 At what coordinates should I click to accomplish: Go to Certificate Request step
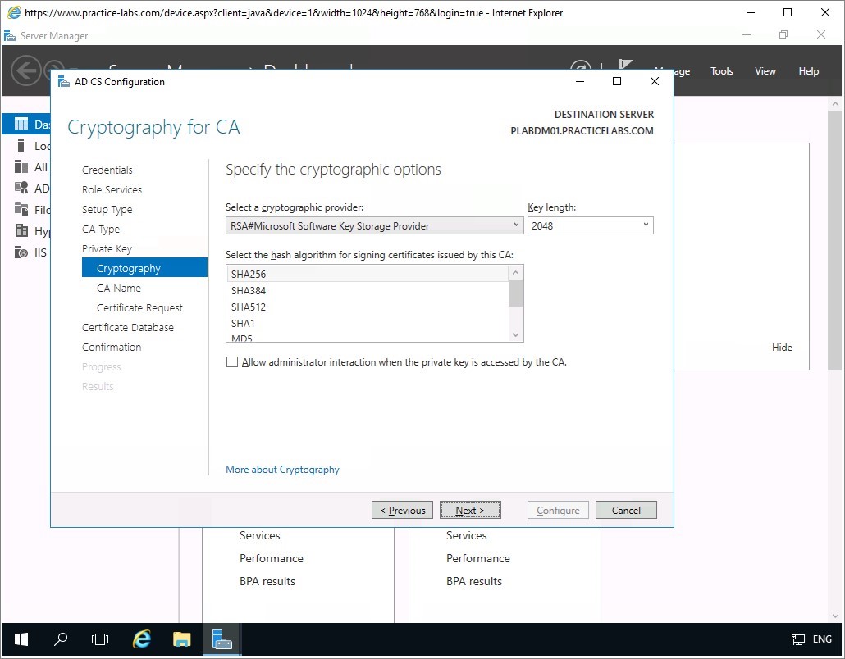(139, 308)
